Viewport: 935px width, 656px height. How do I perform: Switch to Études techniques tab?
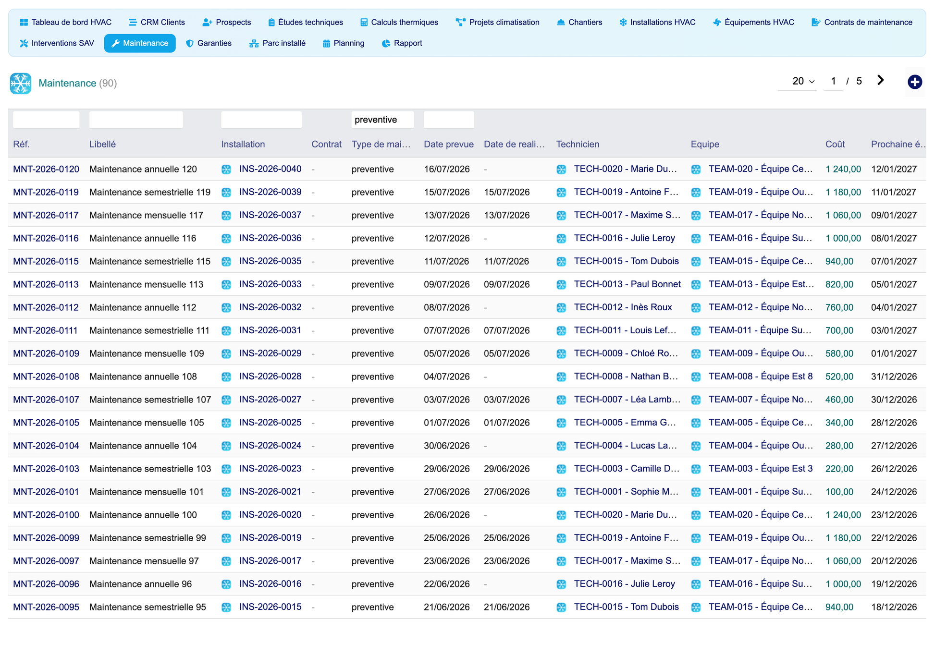[305, 22]
